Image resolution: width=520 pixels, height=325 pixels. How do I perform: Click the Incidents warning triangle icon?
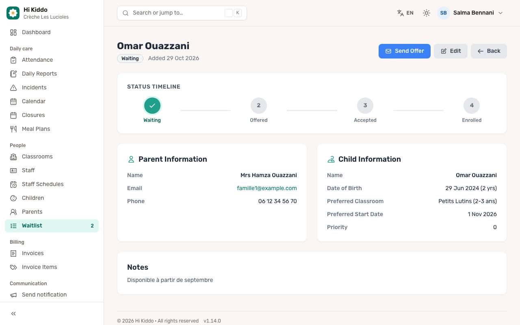(x=13, y=88)
